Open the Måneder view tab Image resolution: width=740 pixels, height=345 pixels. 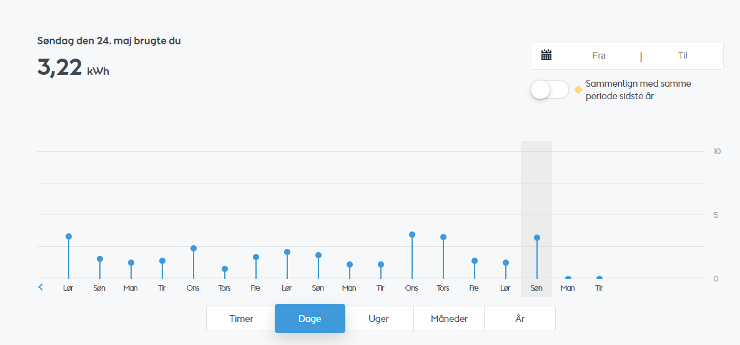tap(449, 319)
